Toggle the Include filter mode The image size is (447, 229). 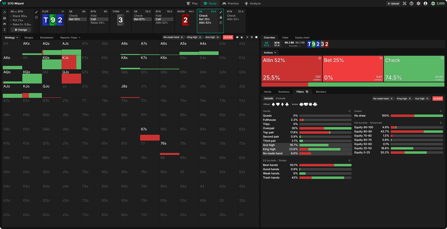268,98
